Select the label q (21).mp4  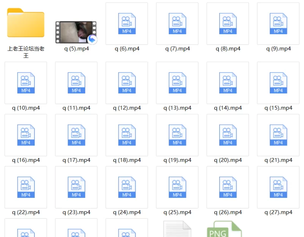click(279, 160)
